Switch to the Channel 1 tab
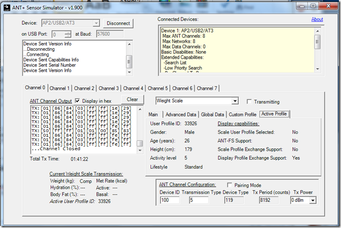341x228 pixels. point(60,88)
